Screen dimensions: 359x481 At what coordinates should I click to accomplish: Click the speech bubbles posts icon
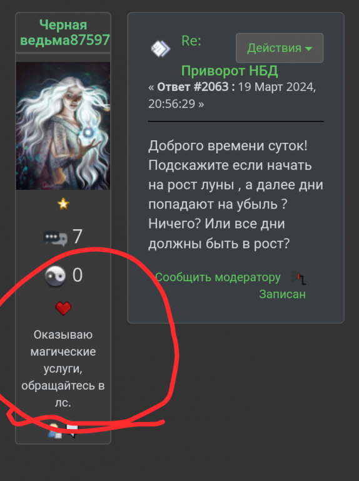click(56, 238)
